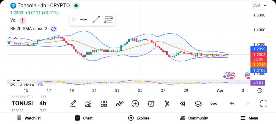Open the Menu tab
The height and width of the screenshot is (124, 276).
click(x=249, y=118)
